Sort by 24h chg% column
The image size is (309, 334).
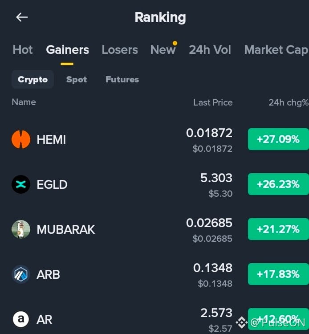click(x=289, y=102)
